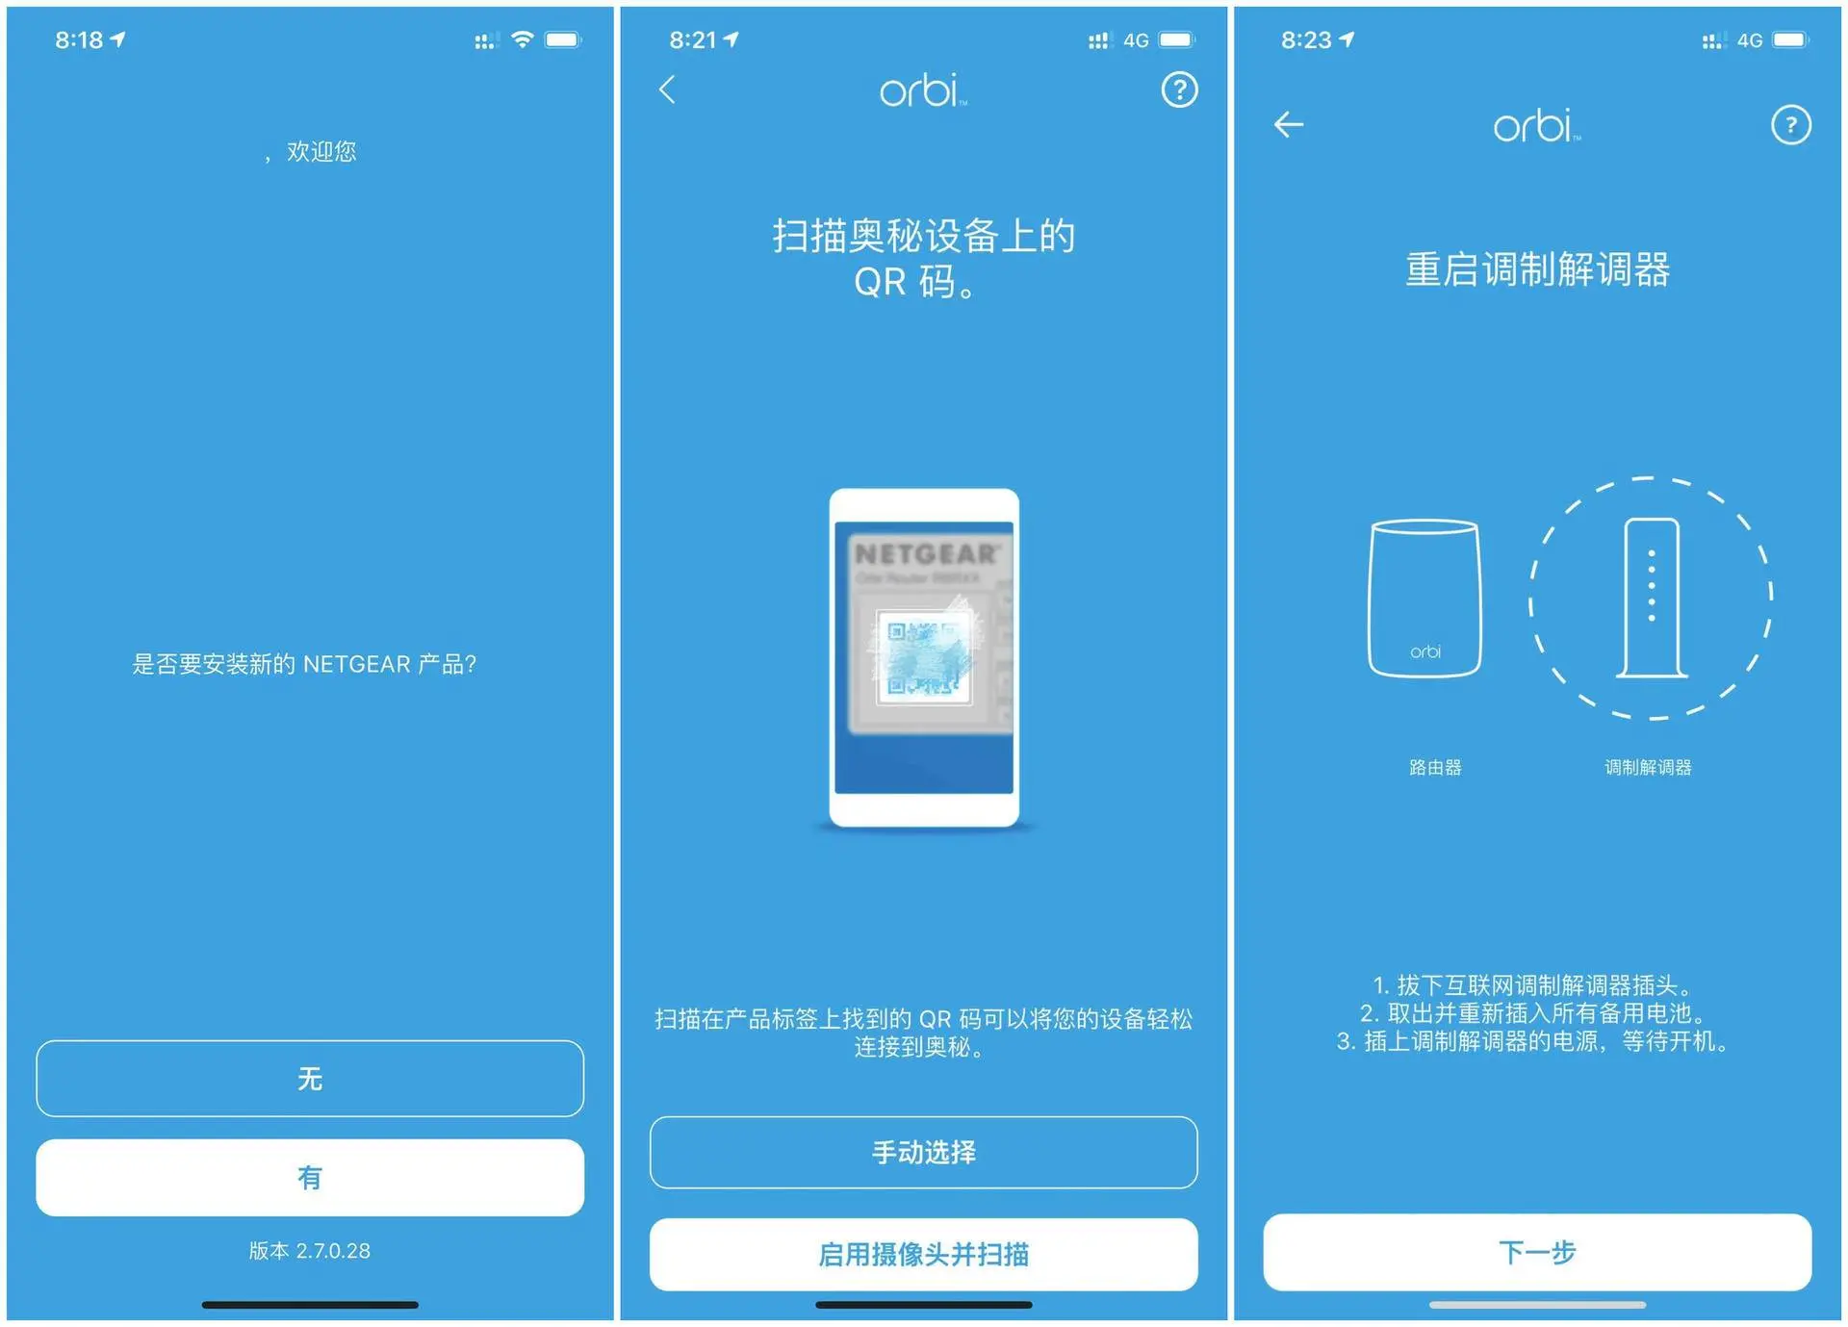Tap the 是否要安装新的 NETGEAR 产品 prompt area
Screen dimensions: 1848x1327
tap(306, 661)
